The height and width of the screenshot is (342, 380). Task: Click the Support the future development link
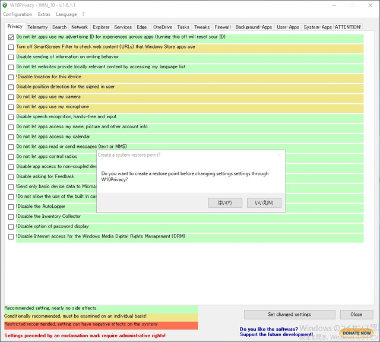276,334
